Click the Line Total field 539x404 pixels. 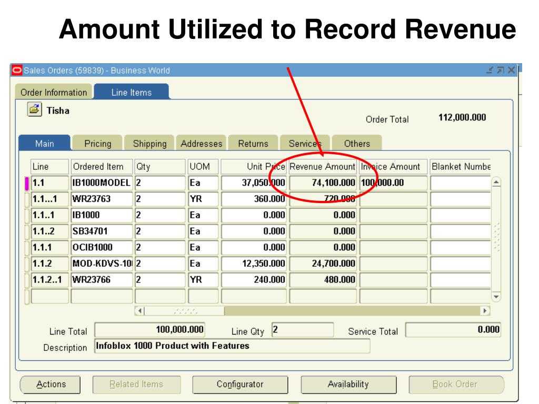[x=149, y=330]
